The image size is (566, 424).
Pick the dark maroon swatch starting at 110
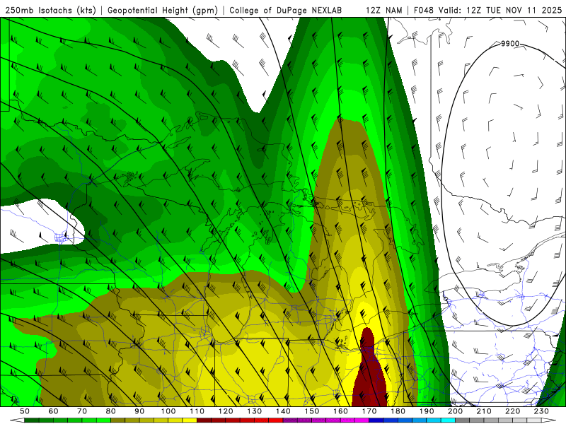click(204, 420)
